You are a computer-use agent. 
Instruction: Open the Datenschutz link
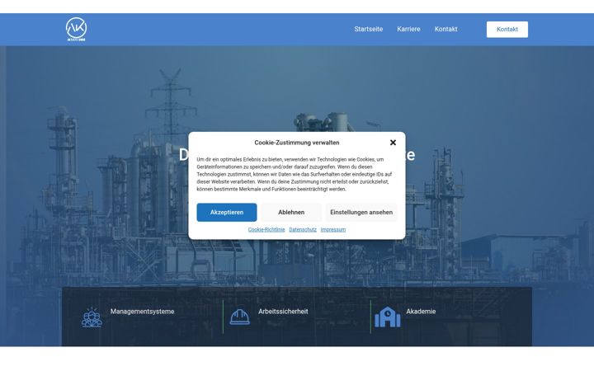pyautogui.click(x=302, y=229)
